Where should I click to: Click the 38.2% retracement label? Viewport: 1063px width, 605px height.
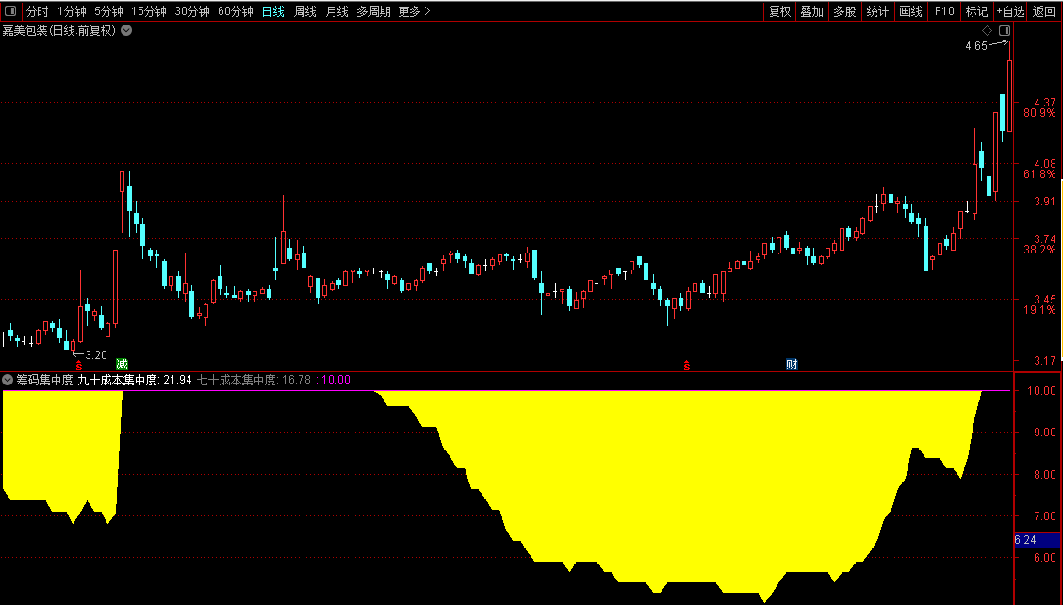coord(1040,250)
